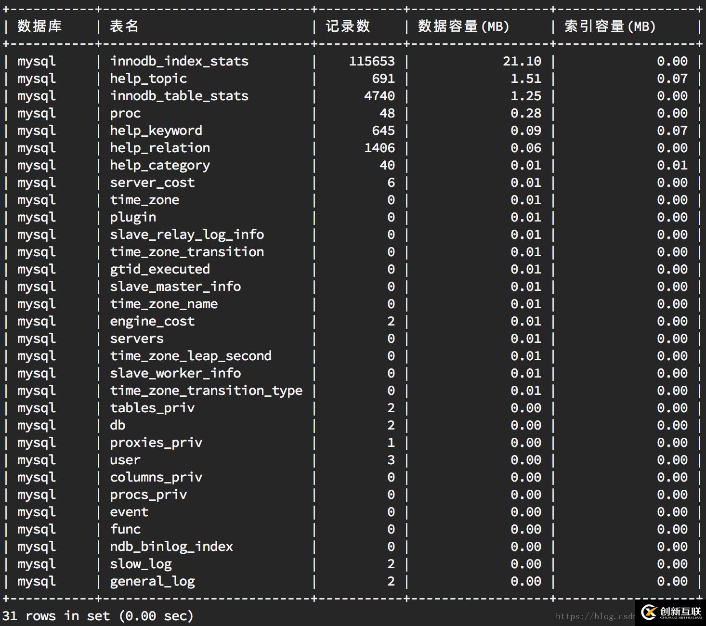The width and height of the screenshot is (706, 626).
Task: Click the user table entry
Action: point(125,460)
